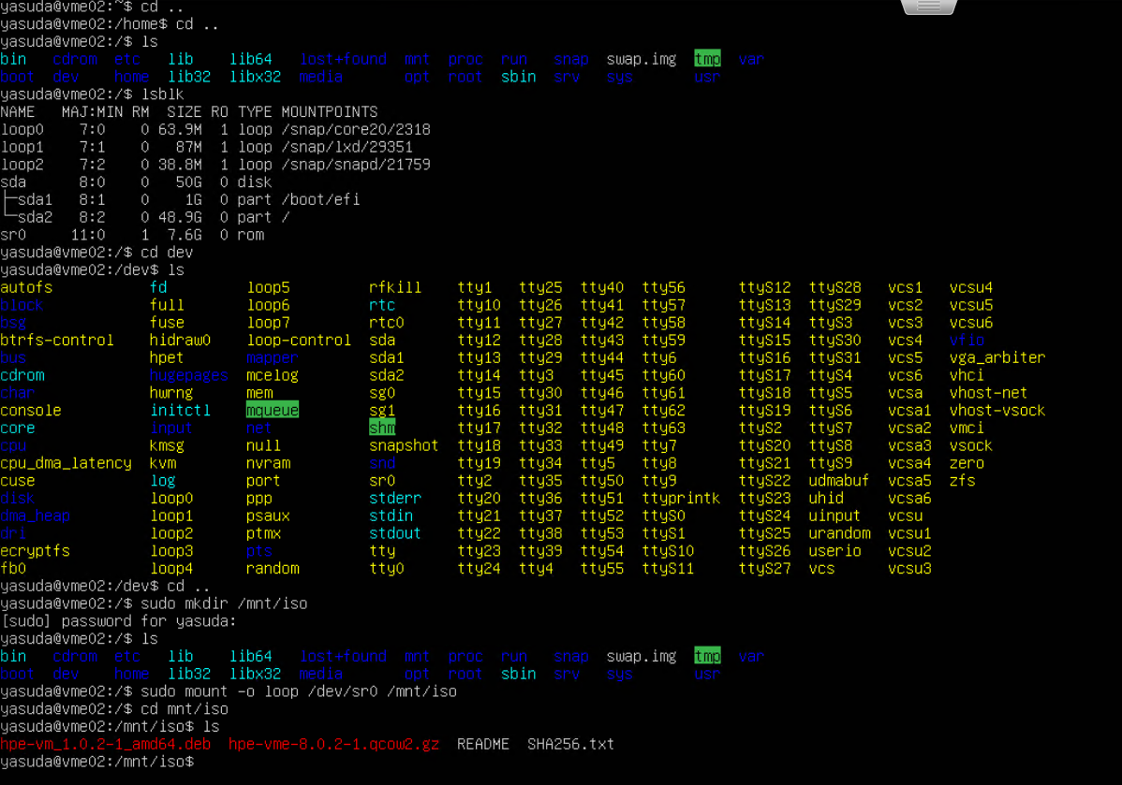This screenshot has height=785, width=1122.
Task: Click the psaux device entry
Action: tap(269, 516)
